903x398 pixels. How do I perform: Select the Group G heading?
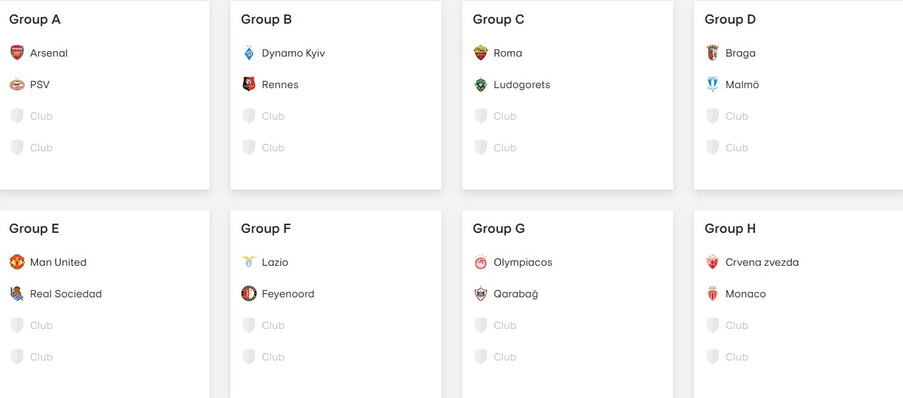click(499, 229)
